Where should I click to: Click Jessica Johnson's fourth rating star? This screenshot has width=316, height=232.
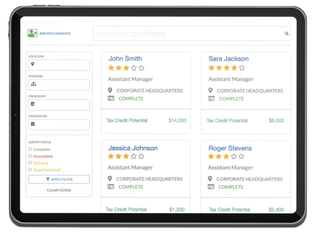[x=134, y=156]
